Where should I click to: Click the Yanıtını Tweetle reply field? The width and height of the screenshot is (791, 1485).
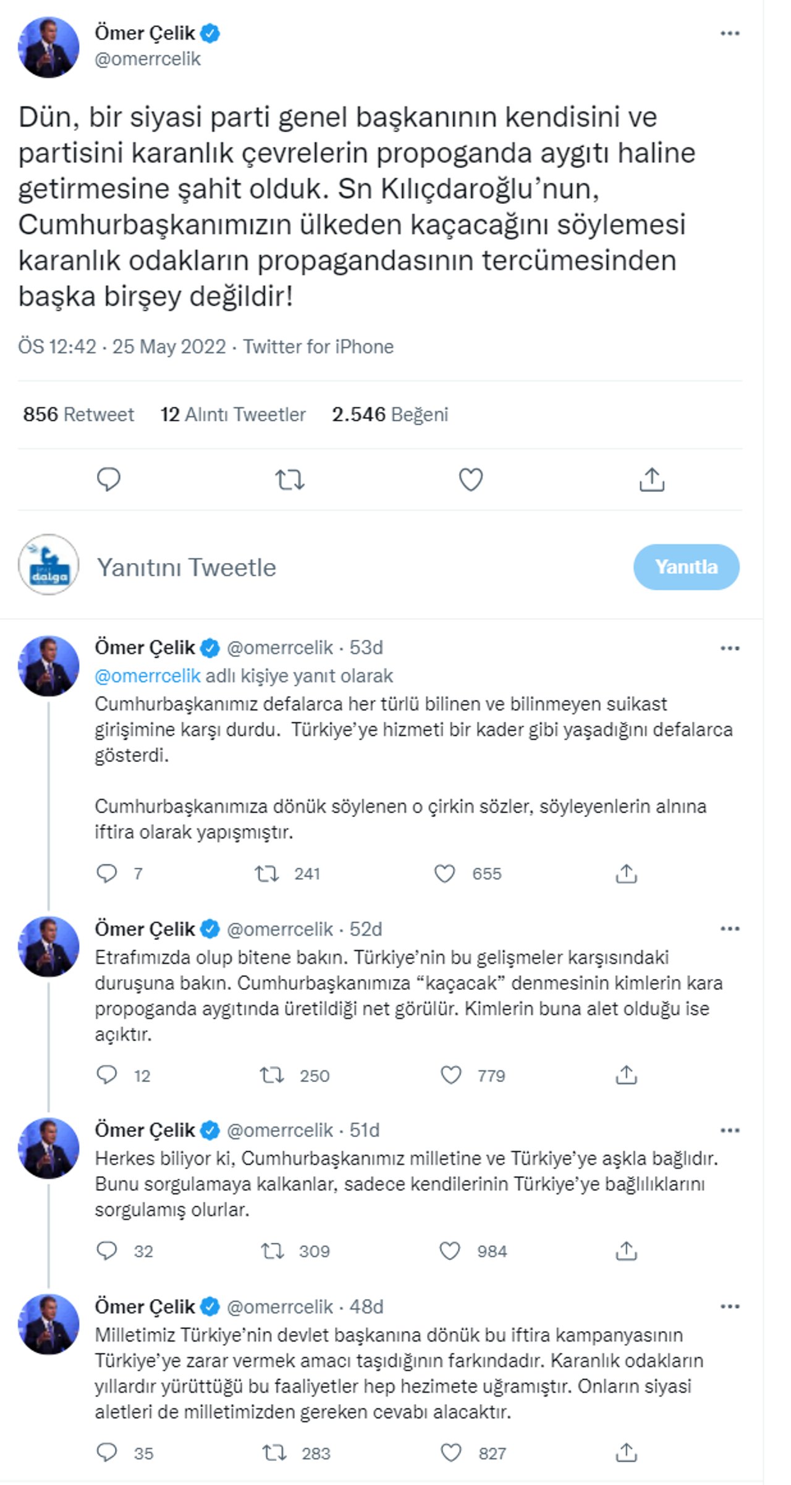(185, 567)
